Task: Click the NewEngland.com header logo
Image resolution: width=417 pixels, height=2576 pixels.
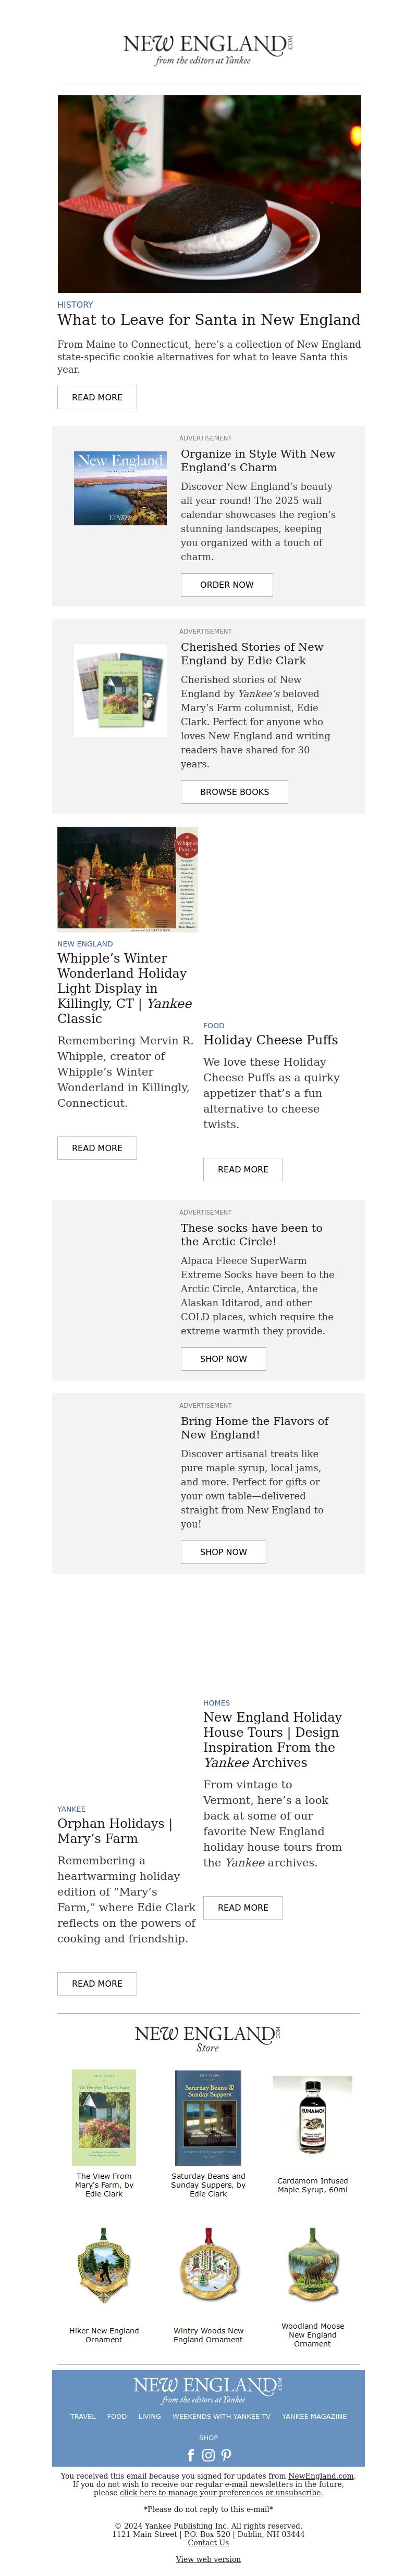Action: coord(208,49)
